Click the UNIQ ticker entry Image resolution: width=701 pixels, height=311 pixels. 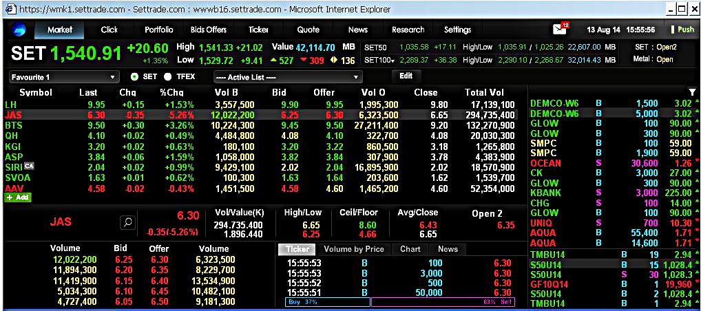click(541, 222)
